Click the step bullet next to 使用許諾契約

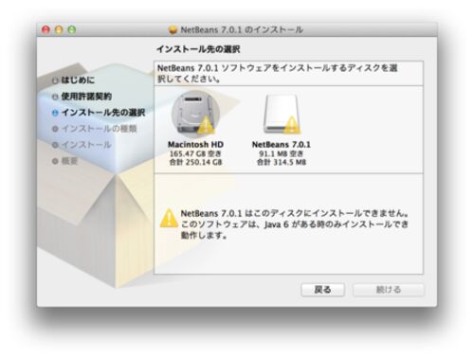click(55, 97)
